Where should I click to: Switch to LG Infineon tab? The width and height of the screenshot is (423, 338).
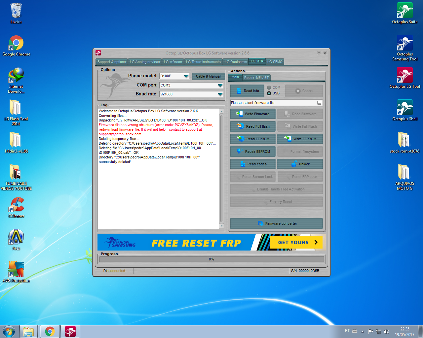(x=173, y=62)
